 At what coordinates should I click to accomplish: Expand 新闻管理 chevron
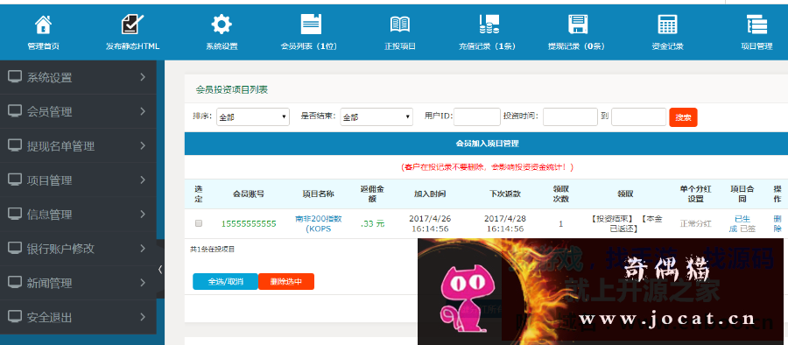(x=143, y=282)
